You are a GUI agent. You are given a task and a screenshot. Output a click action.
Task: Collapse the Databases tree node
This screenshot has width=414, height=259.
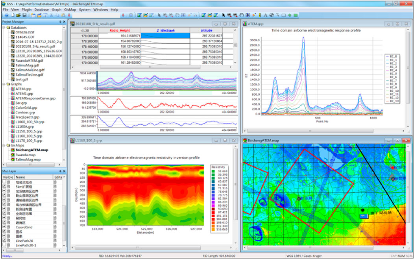pyautogui.click(x=3, y=28)
